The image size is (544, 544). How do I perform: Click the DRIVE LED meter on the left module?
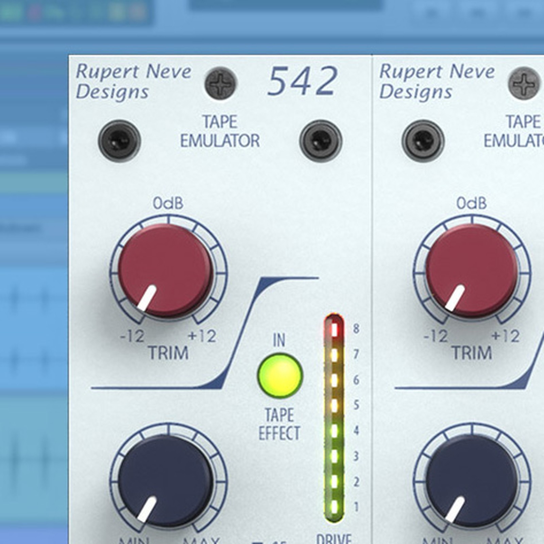tap(334, 418)
